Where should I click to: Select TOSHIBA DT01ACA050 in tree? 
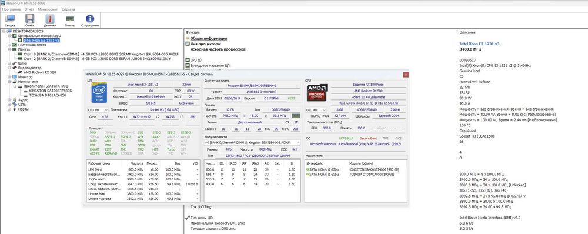tap(47, 95)
